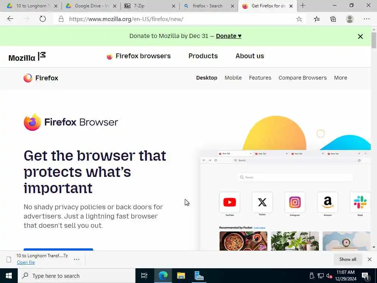The image size is (377, 283).
Task: Click the Show all downloads button
Action: (x=348, y=259)
